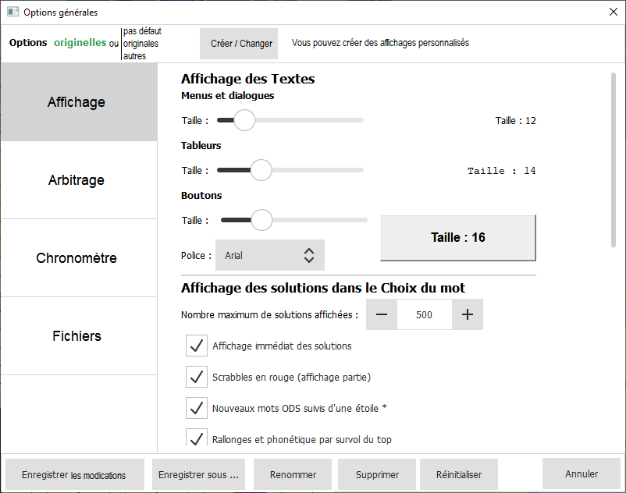The width and height of the screenshot is (626, 493).
Task: Click the vertical scrollbar of the options panel
Action: click(x=613, y=160)
